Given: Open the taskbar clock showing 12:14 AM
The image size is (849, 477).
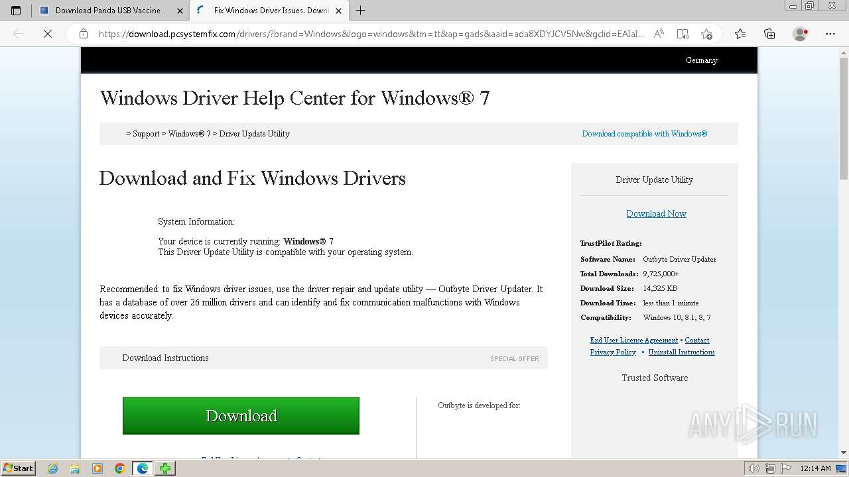Looking at the screenshot, I should [x=815, y=468].
